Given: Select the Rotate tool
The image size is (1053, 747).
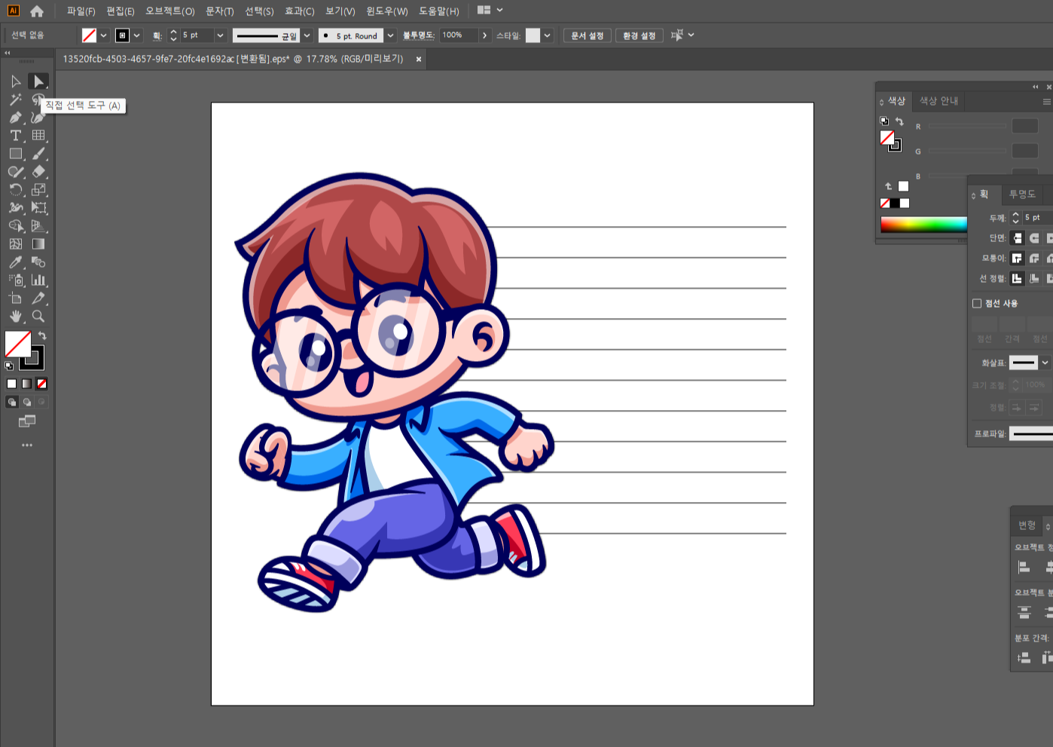Looking at the screenshot, I should pos(16,190).
